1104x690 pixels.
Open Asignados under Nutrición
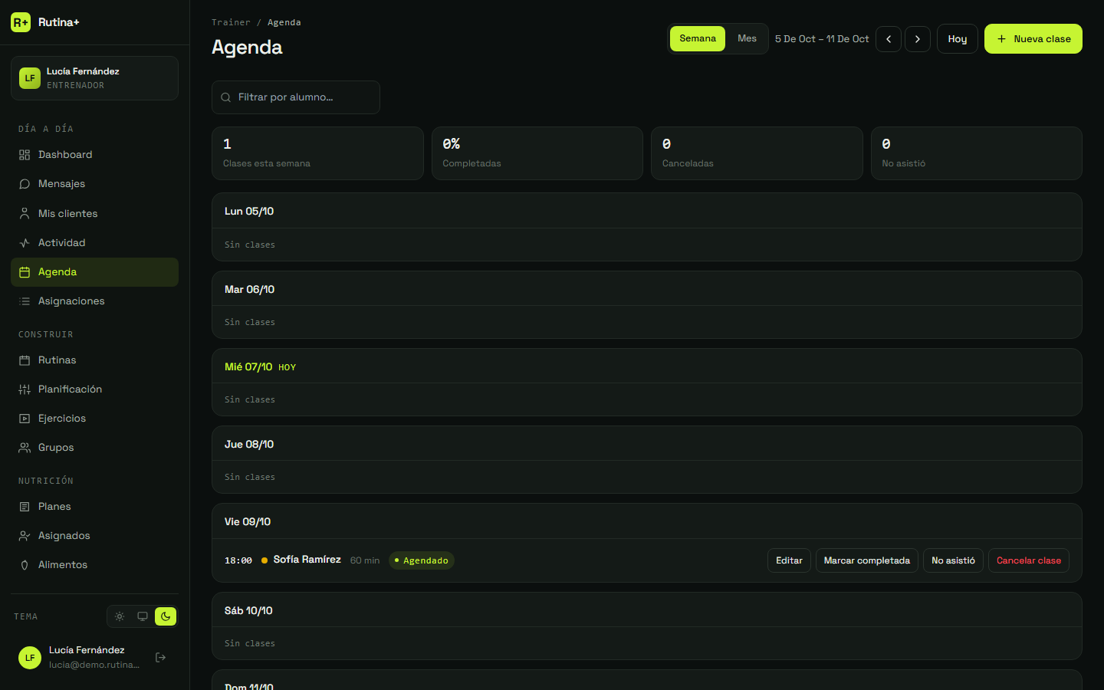click(94, 536)
